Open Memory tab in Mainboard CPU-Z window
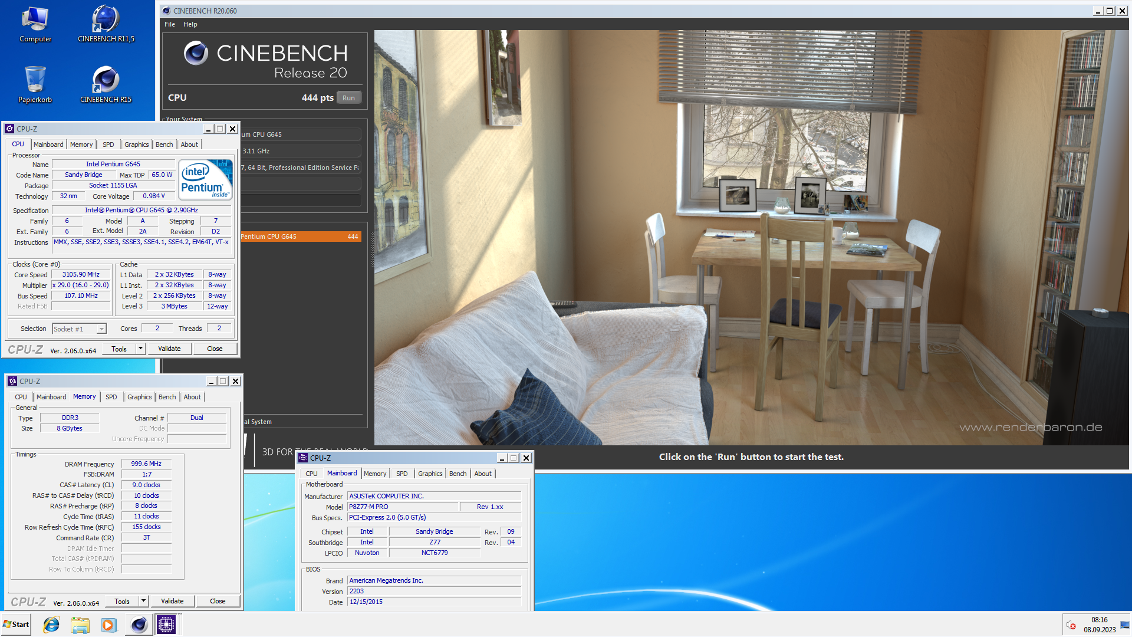 (x=375, y=474)
